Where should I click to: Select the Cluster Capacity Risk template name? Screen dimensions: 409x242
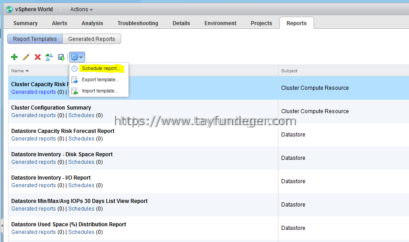tap(40, 84)
